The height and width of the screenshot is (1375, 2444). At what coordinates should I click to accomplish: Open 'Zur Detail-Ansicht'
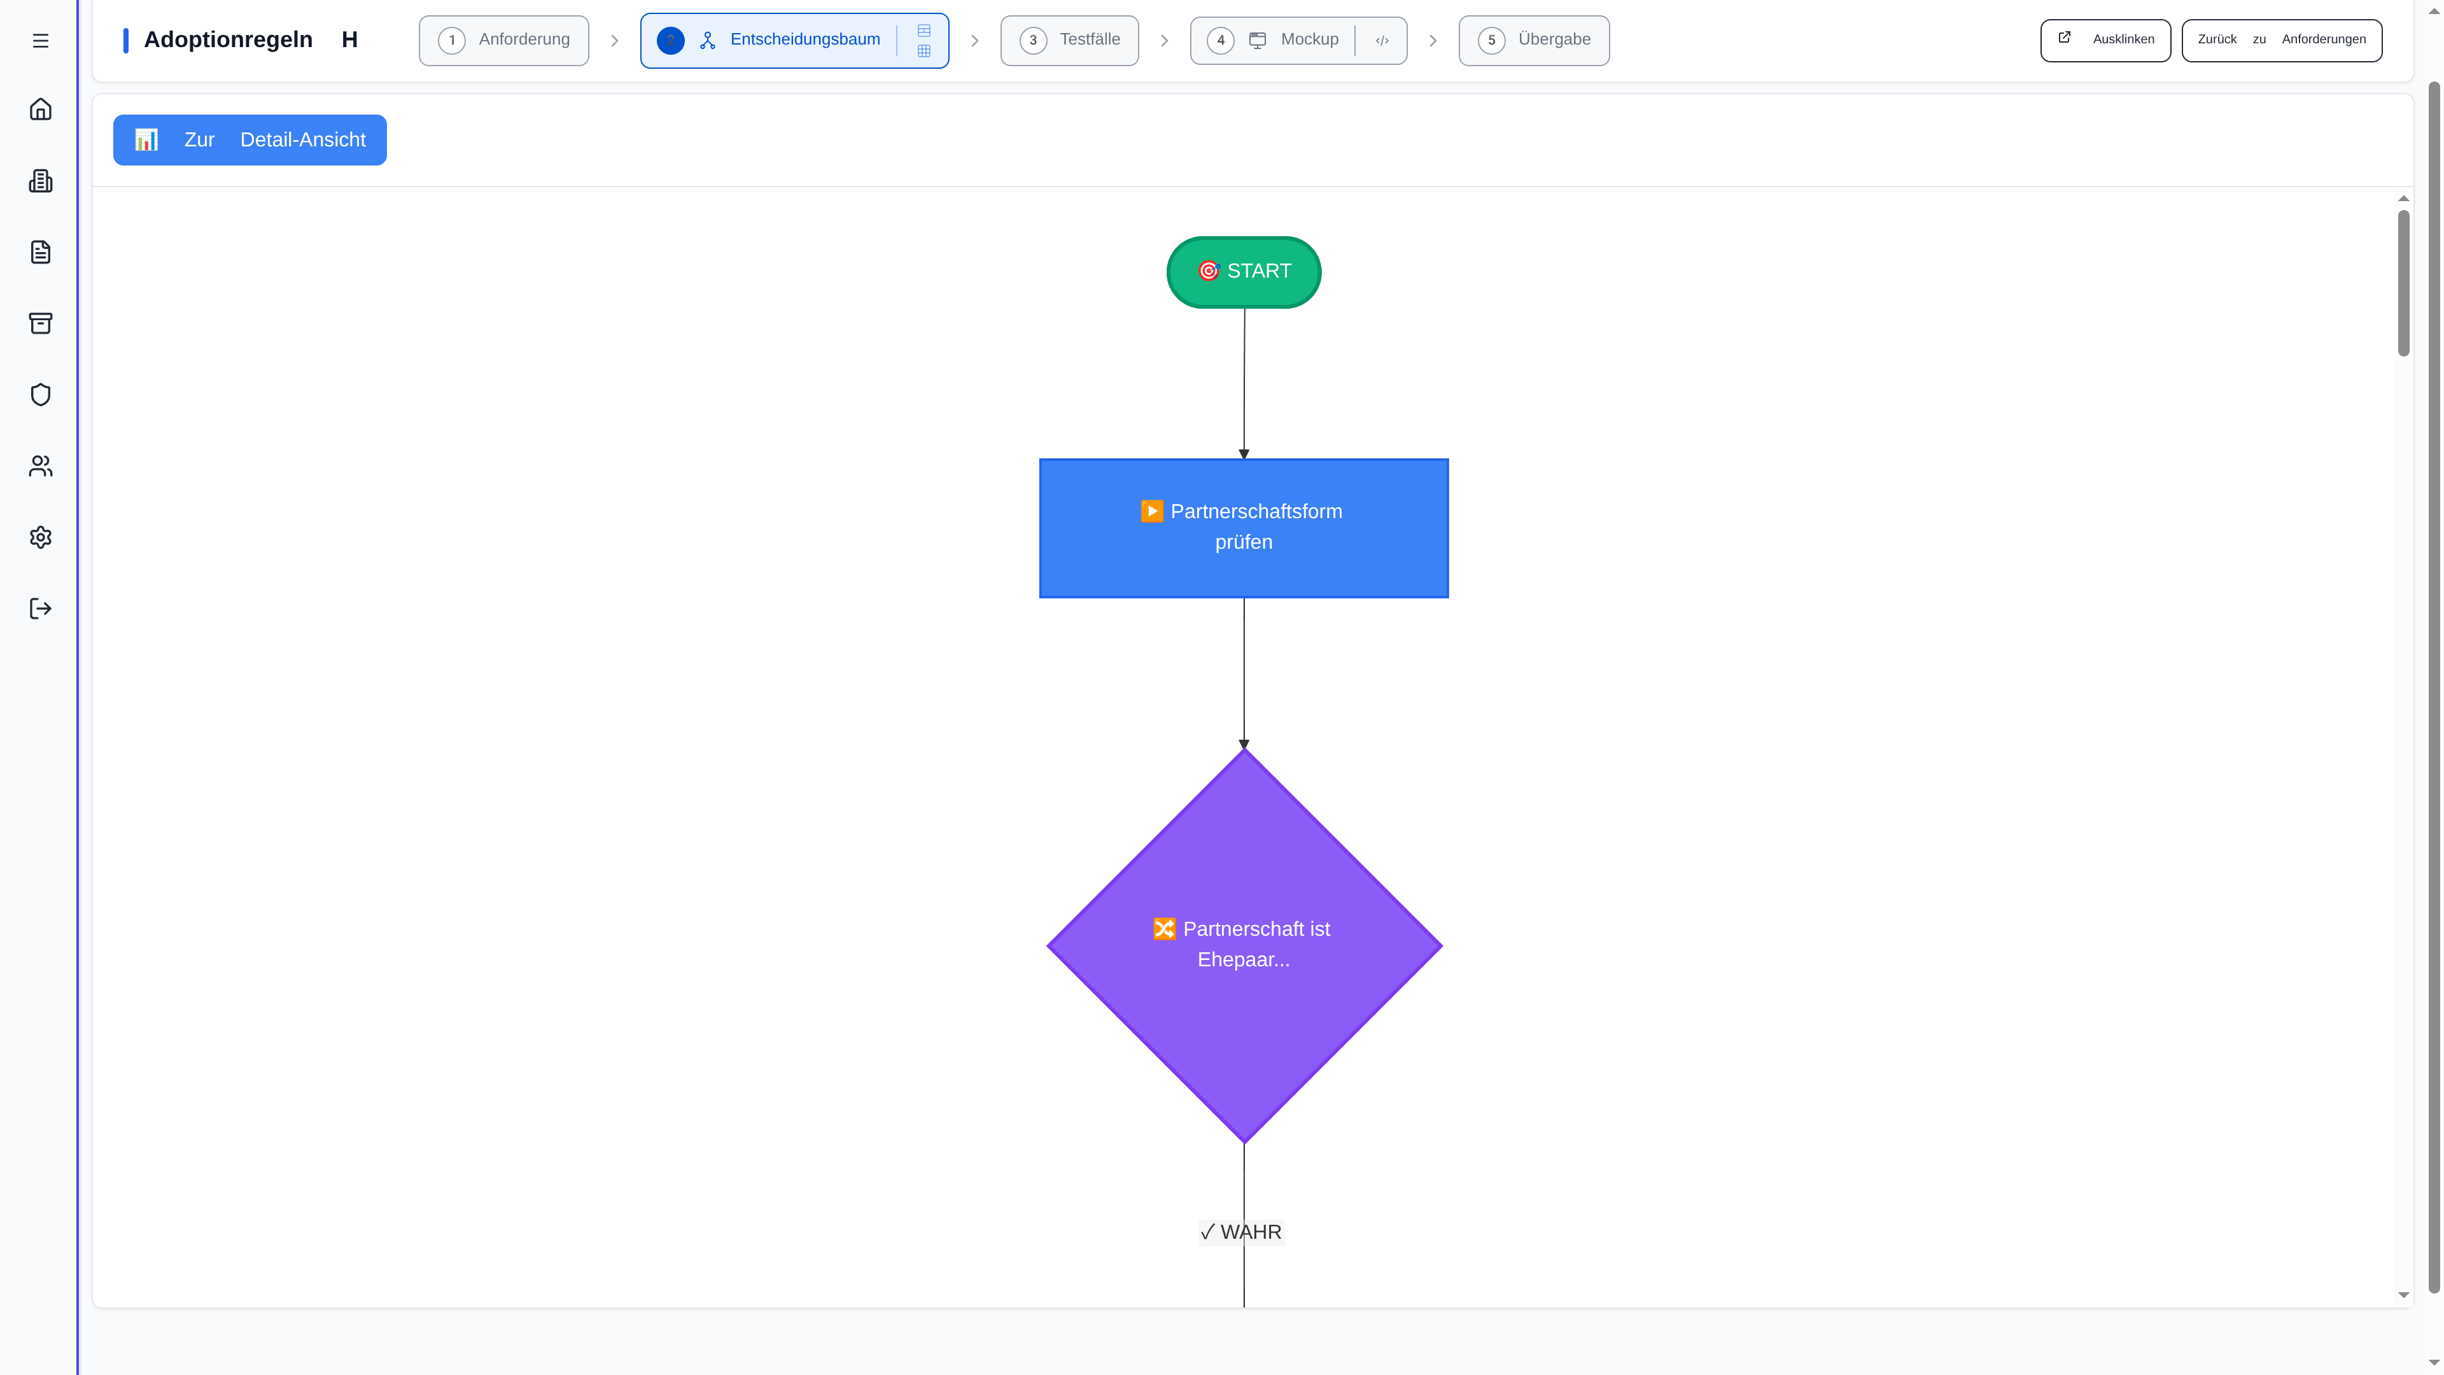(x=249, y=139)
